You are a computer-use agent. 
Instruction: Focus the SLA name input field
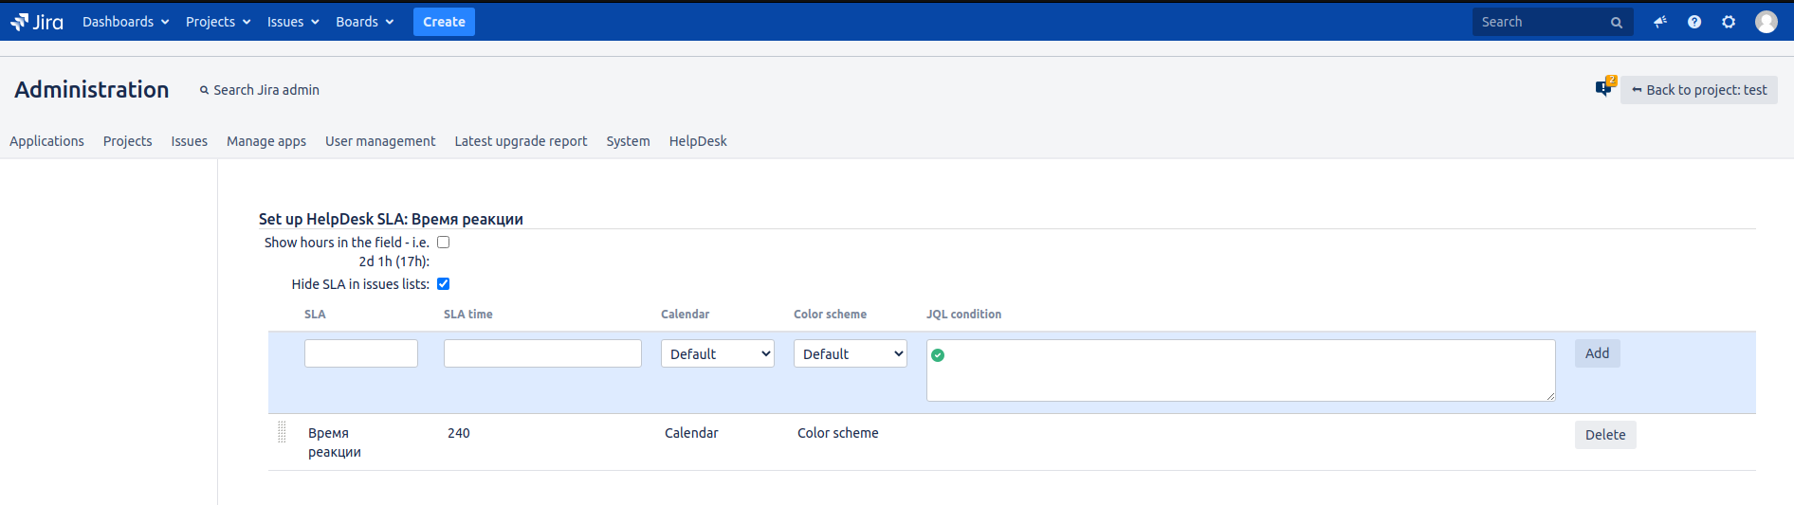361,353
